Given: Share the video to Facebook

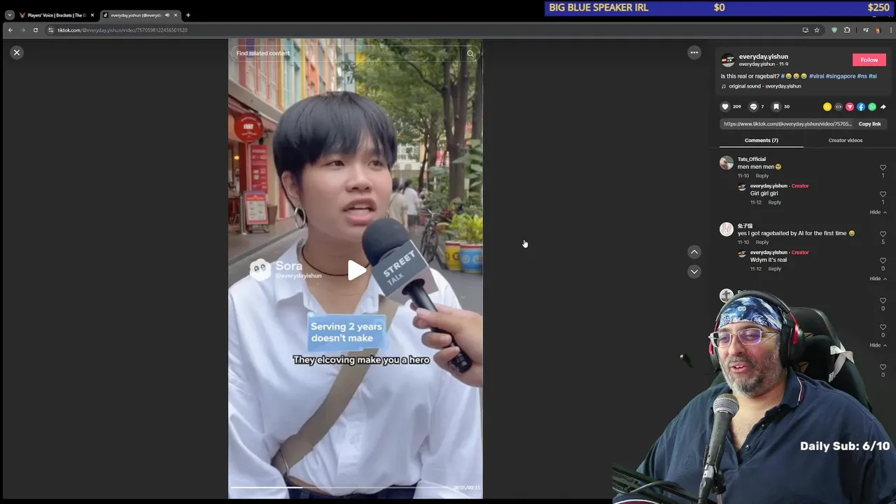Looking at the screenshot, I should coord(861,107).
